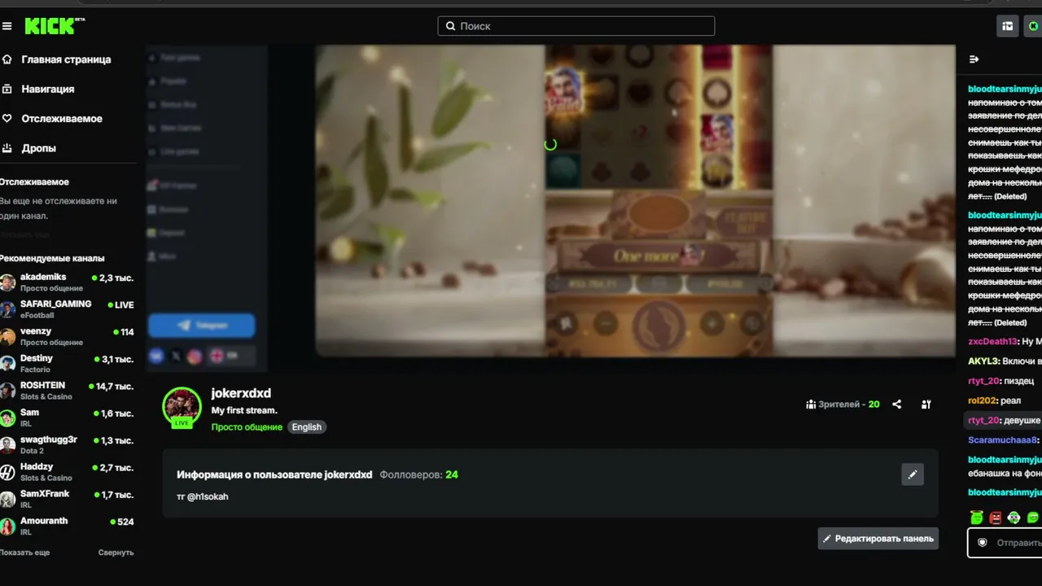Open Главная страница from the sidebar
Viewport: 1042px width, 586px height.
(x=66, y=59)
